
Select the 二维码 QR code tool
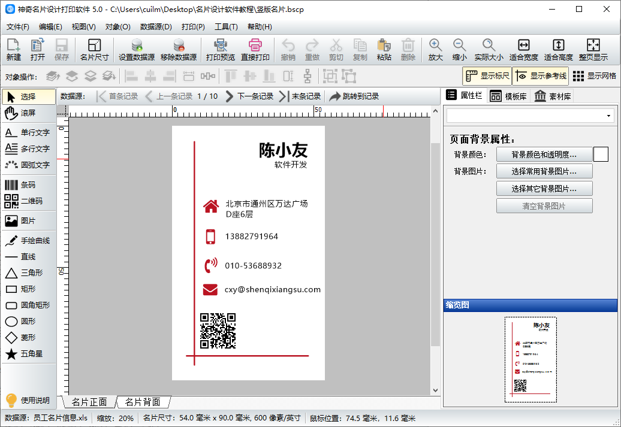[29, 201]
